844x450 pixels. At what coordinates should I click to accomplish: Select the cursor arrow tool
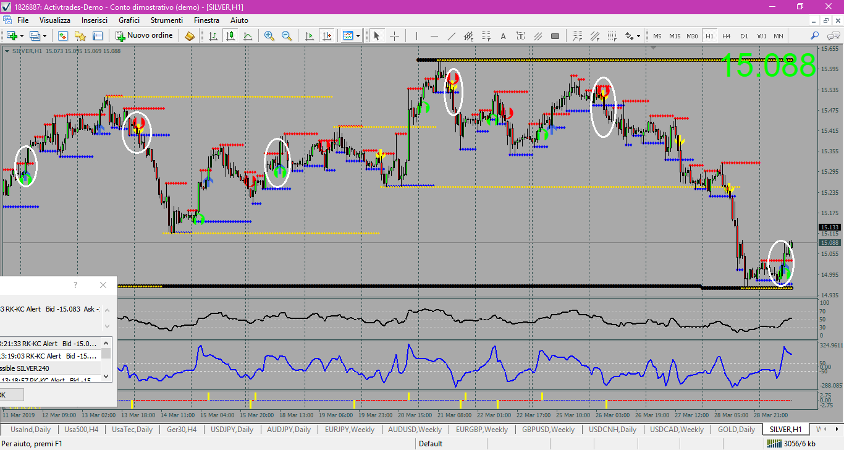[377, 36]
